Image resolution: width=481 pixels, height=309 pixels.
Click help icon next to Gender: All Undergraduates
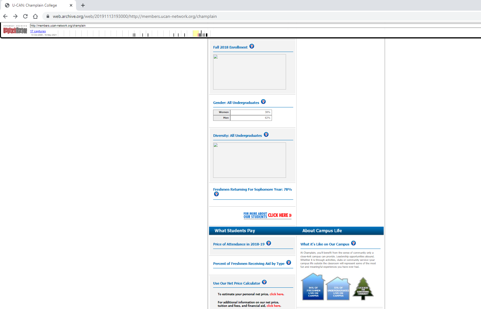click(x=263, y=102)
